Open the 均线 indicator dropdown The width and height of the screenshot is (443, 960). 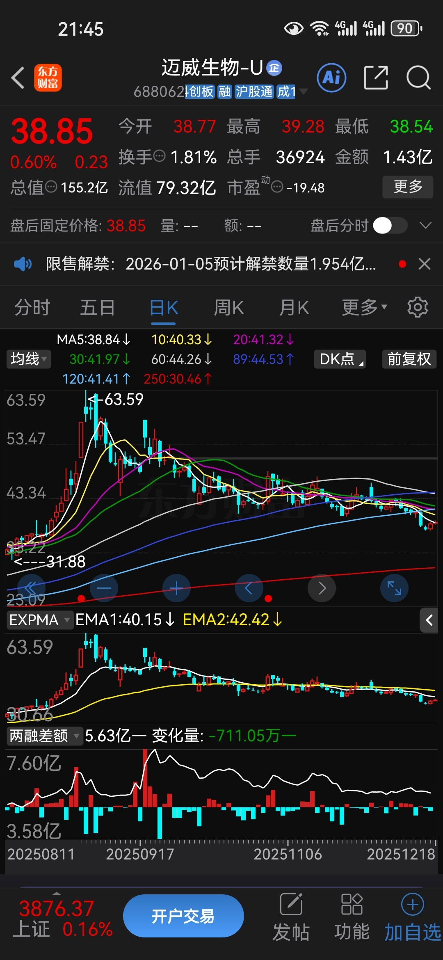click(29, 359)
